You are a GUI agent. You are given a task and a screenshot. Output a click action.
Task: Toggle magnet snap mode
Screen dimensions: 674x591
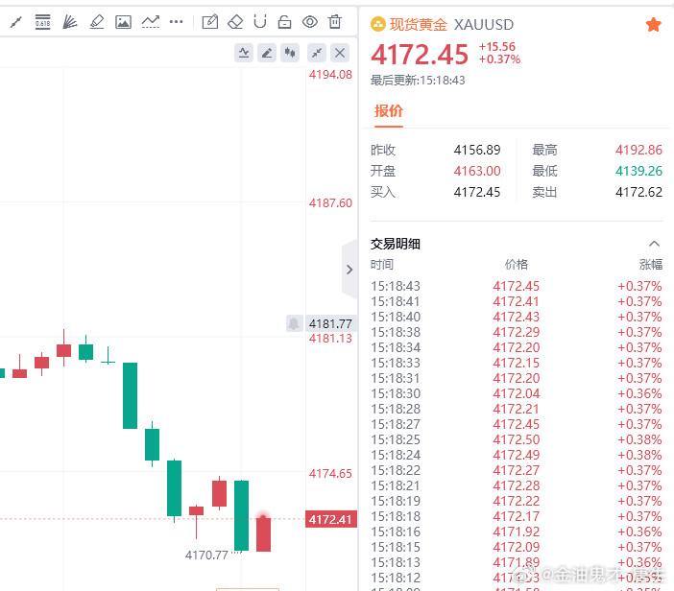(x=260, y=21)
